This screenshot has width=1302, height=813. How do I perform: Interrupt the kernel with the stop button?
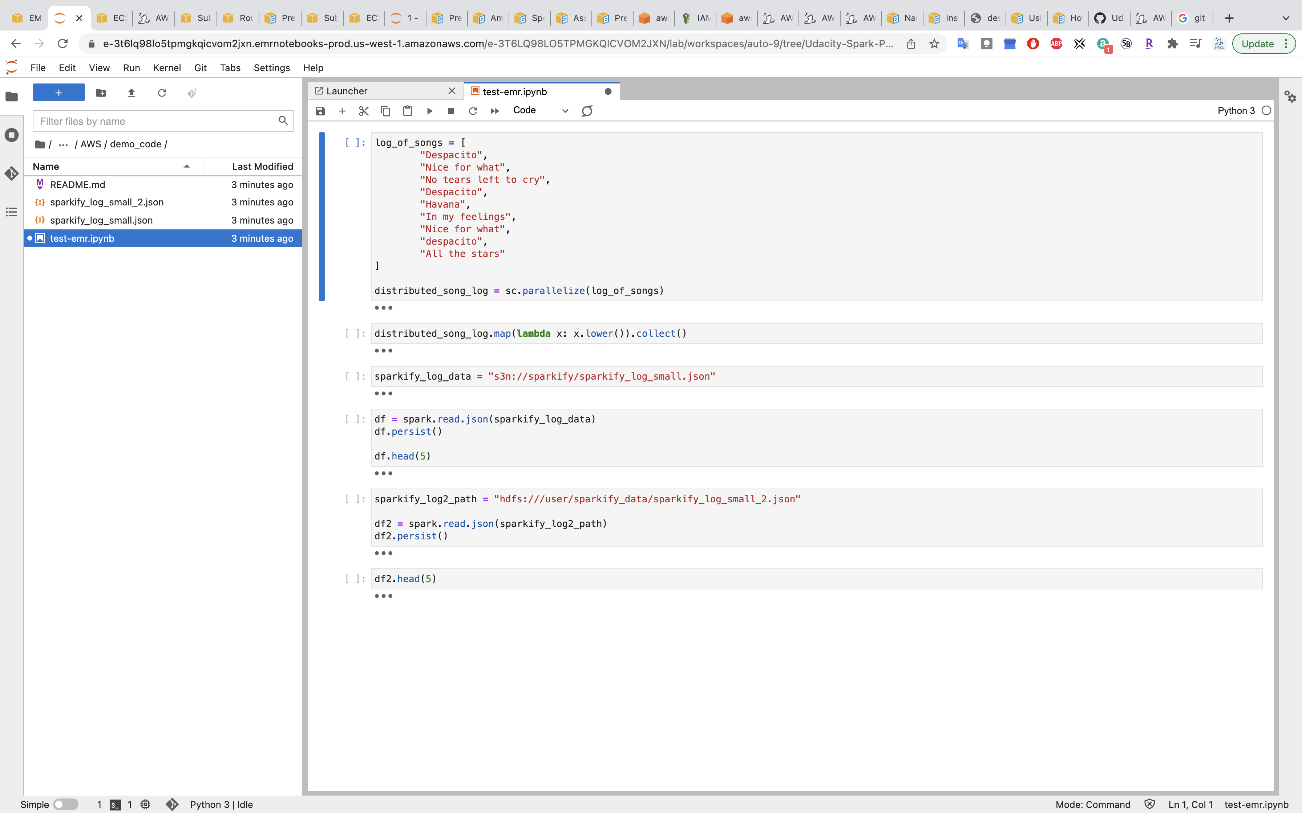[451, 111]
